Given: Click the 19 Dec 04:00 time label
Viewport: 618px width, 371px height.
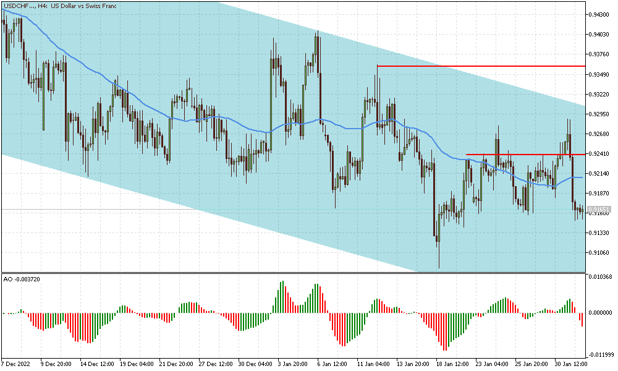Looking at the screenshot, I should (137, 364).
